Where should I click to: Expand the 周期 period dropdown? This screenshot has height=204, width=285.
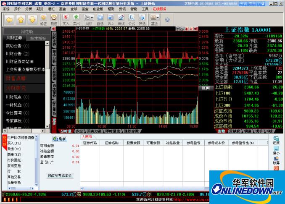tap(92, 18)
